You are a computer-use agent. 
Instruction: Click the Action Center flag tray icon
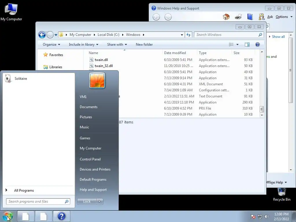tap(253, 217)
